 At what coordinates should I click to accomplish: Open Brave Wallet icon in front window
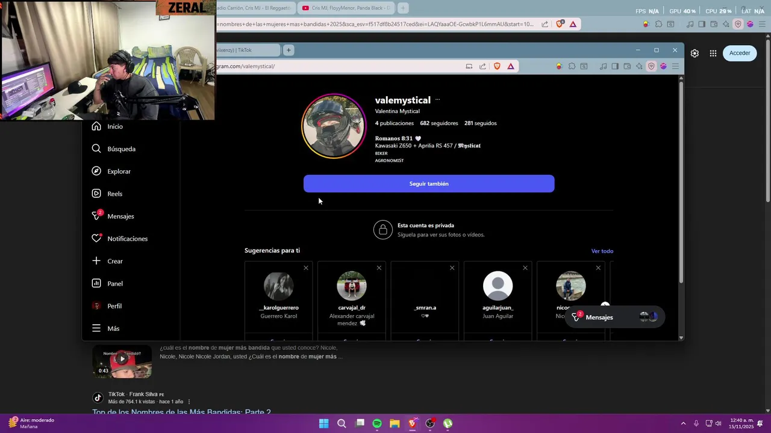(x=627, y=66)
